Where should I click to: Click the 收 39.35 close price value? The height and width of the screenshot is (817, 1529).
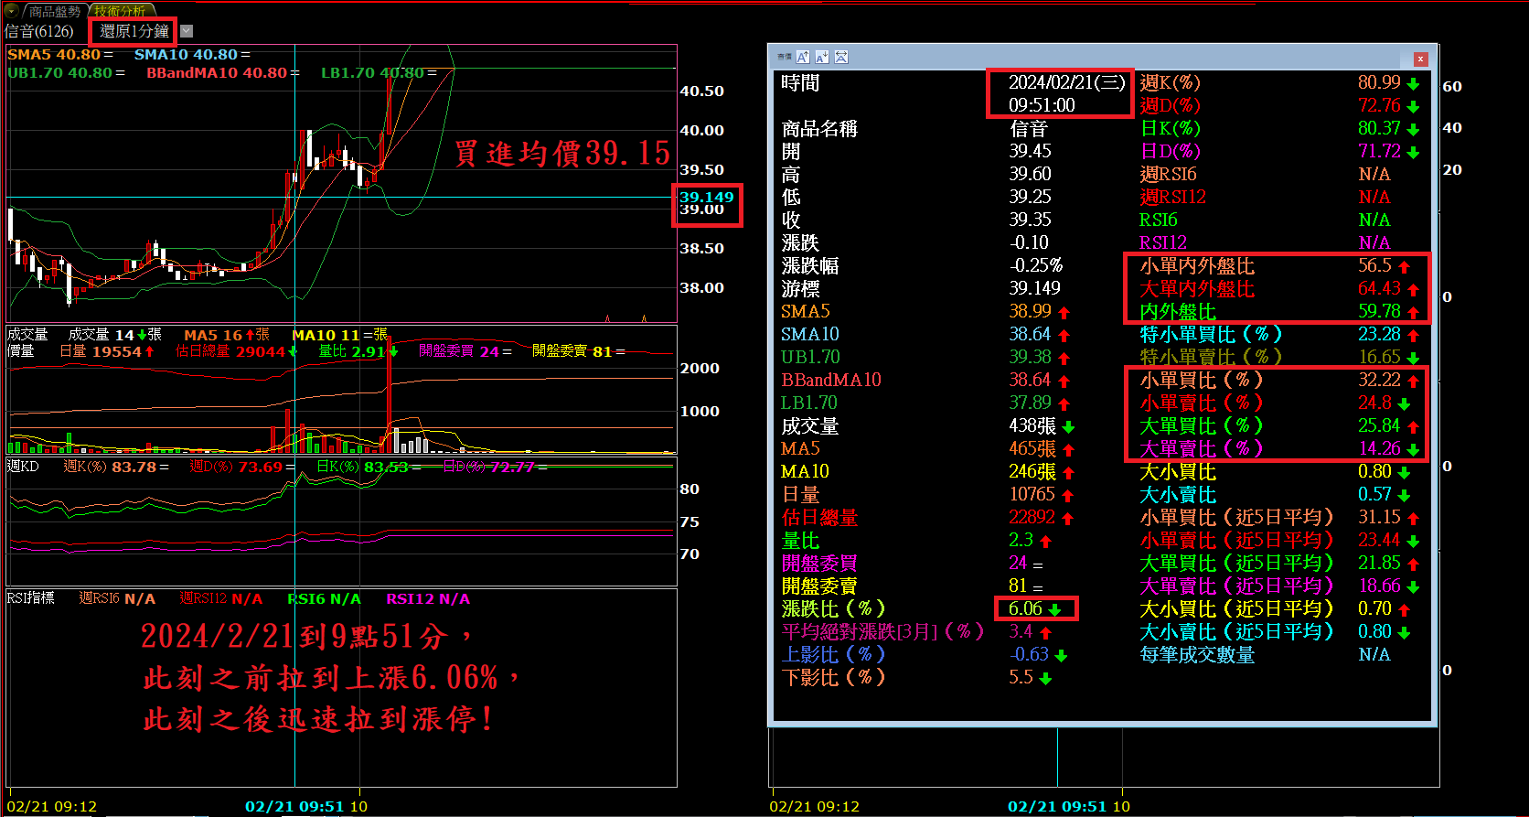[x=1030, y=220]
